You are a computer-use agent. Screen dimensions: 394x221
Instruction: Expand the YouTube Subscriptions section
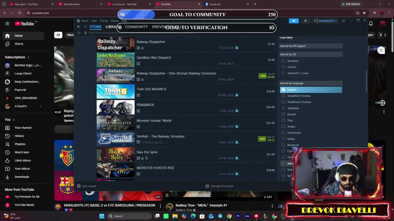coord(17,57)
